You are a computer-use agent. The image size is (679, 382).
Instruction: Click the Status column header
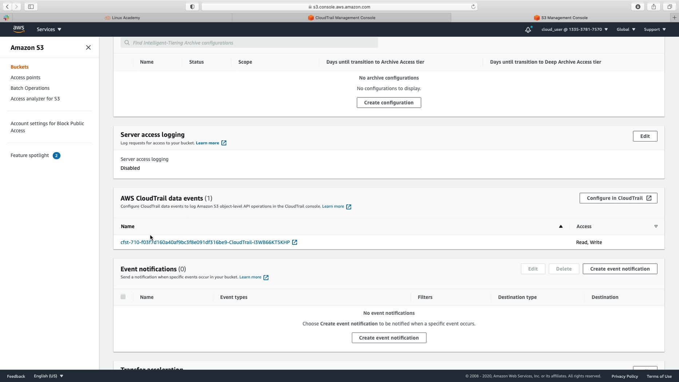[x=196, y=62]
